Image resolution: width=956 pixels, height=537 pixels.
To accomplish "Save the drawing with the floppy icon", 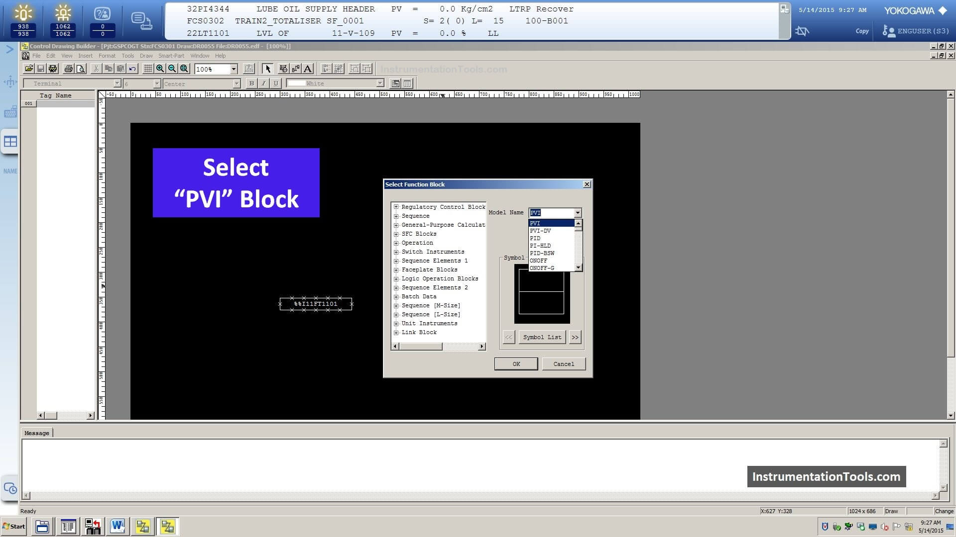I will pos(41,69).
